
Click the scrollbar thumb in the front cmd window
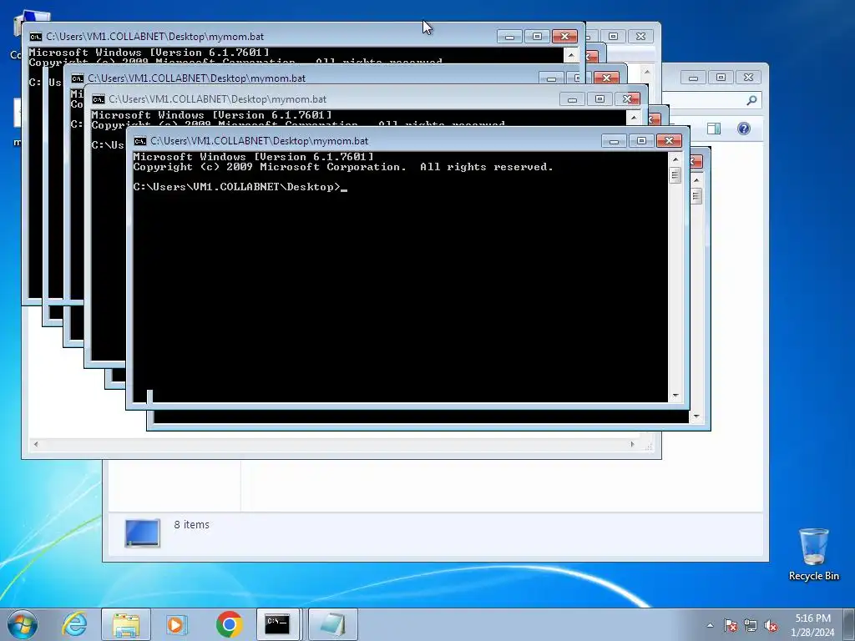(x=675, y=175)
